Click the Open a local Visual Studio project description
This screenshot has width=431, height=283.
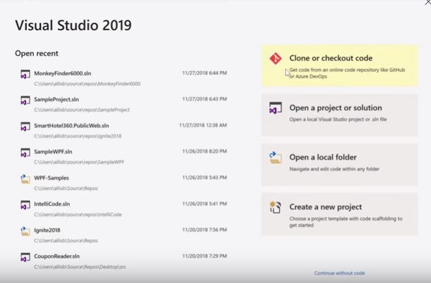(338, 119)
